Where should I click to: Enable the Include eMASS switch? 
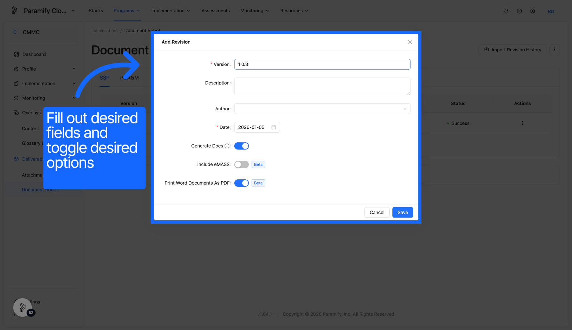[242, 165]
